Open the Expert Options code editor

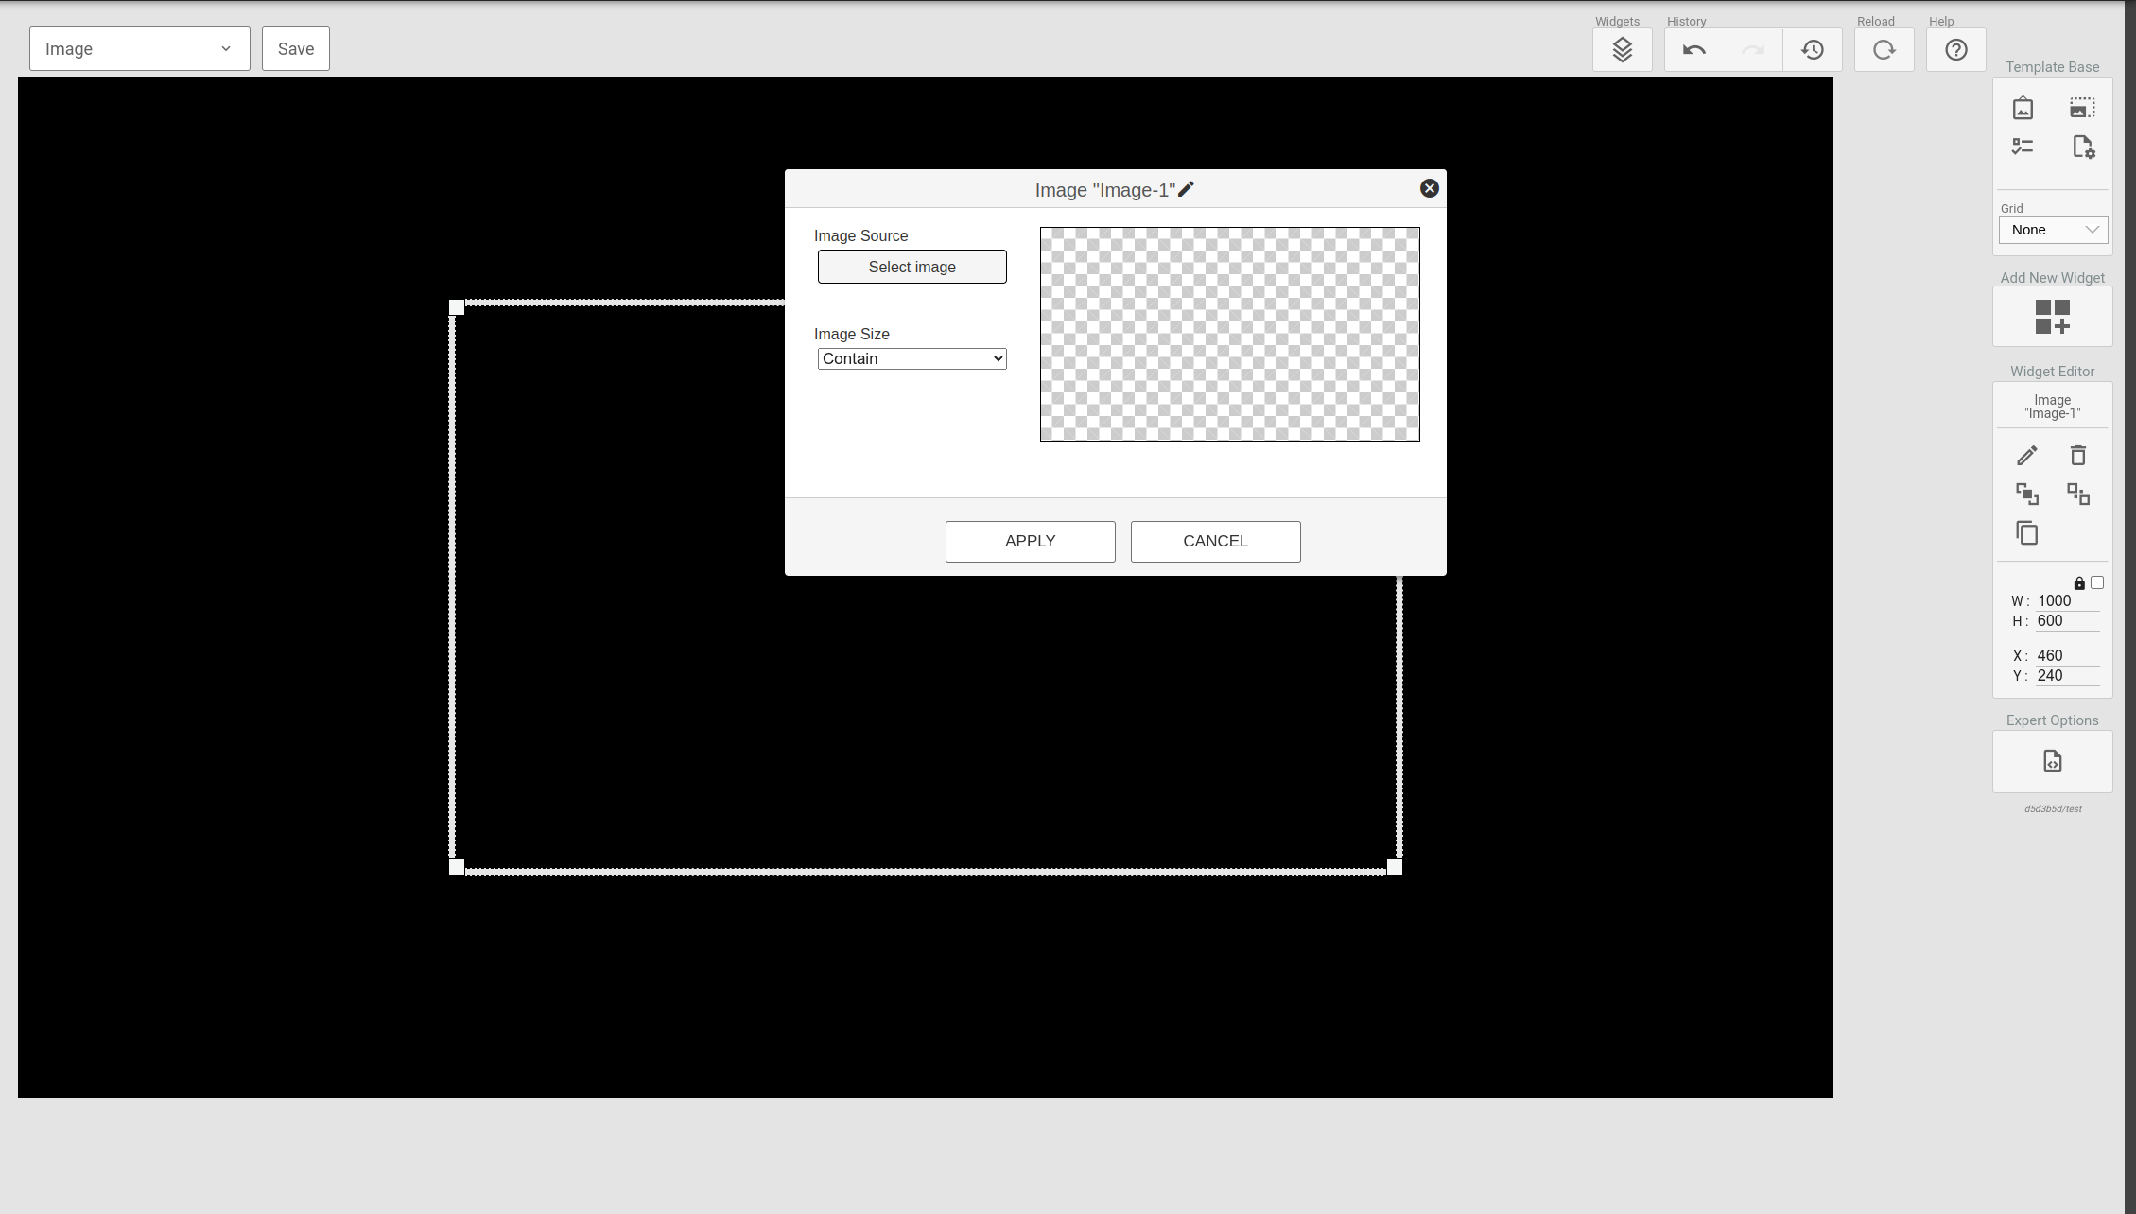tap(2052, 761)
